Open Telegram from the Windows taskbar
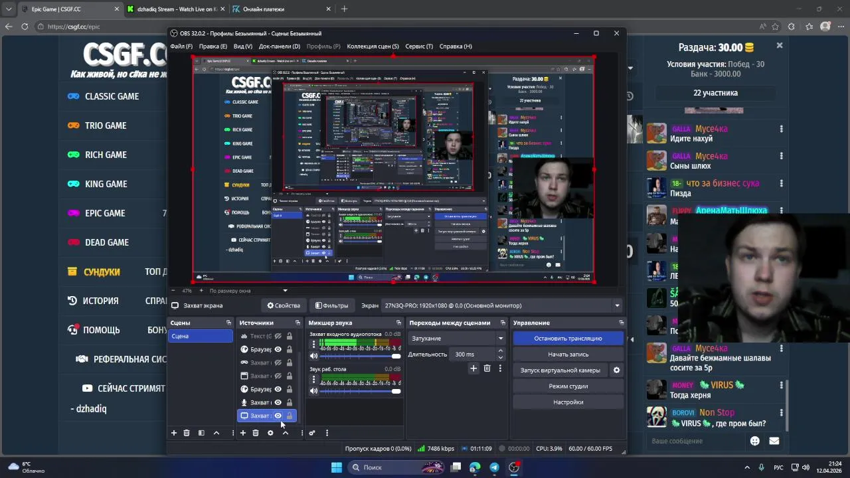 tap(494, 467)
